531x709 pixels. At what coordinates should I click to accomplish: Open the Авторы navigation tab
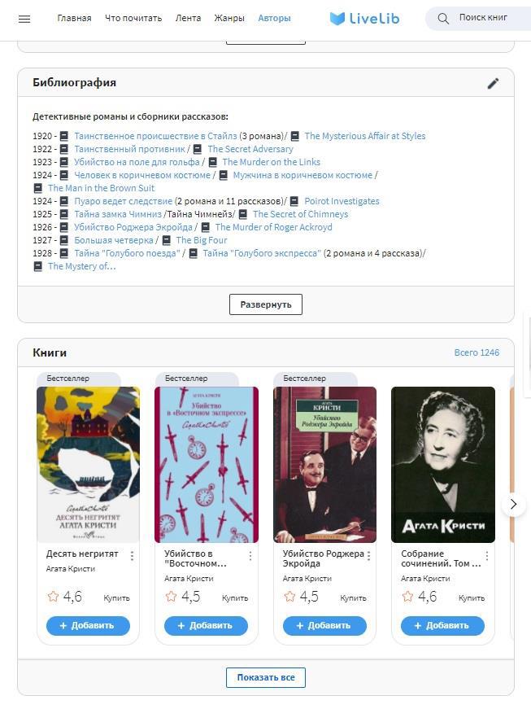tap(274, 18)
